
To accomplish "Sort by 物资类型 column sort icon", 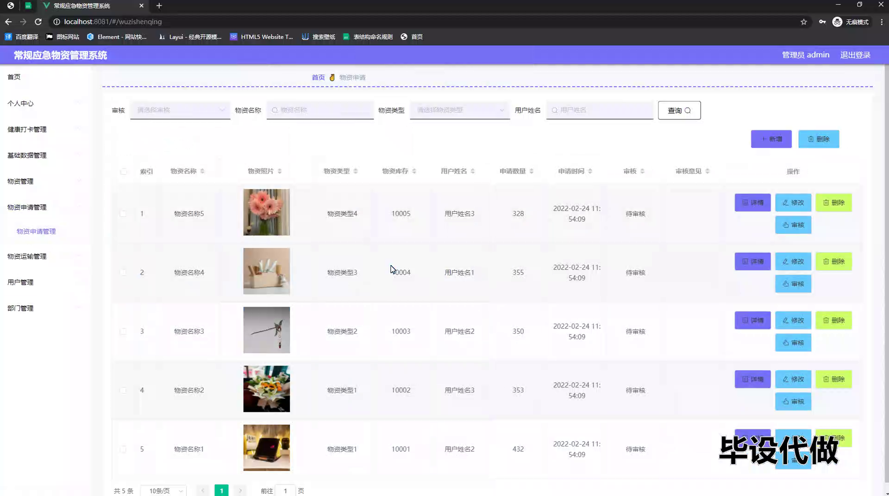I will (x=356, y=171).
